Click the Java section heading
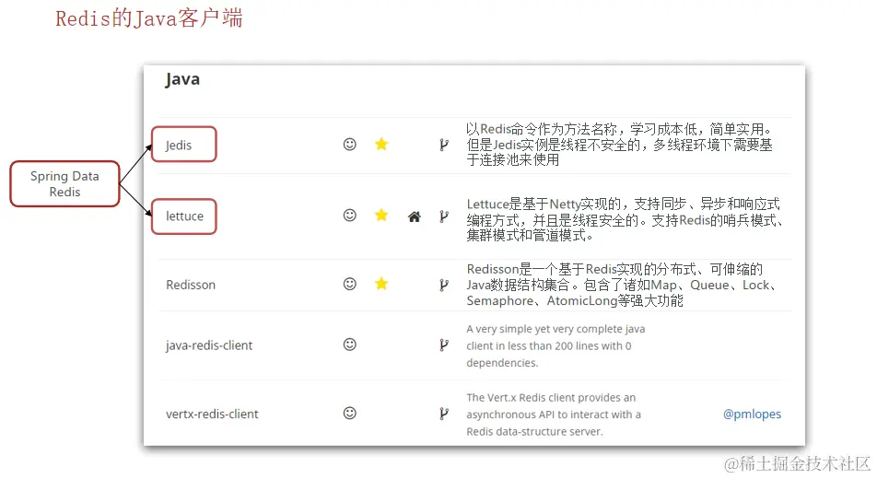The image size is (877, 479). point(182,79)
